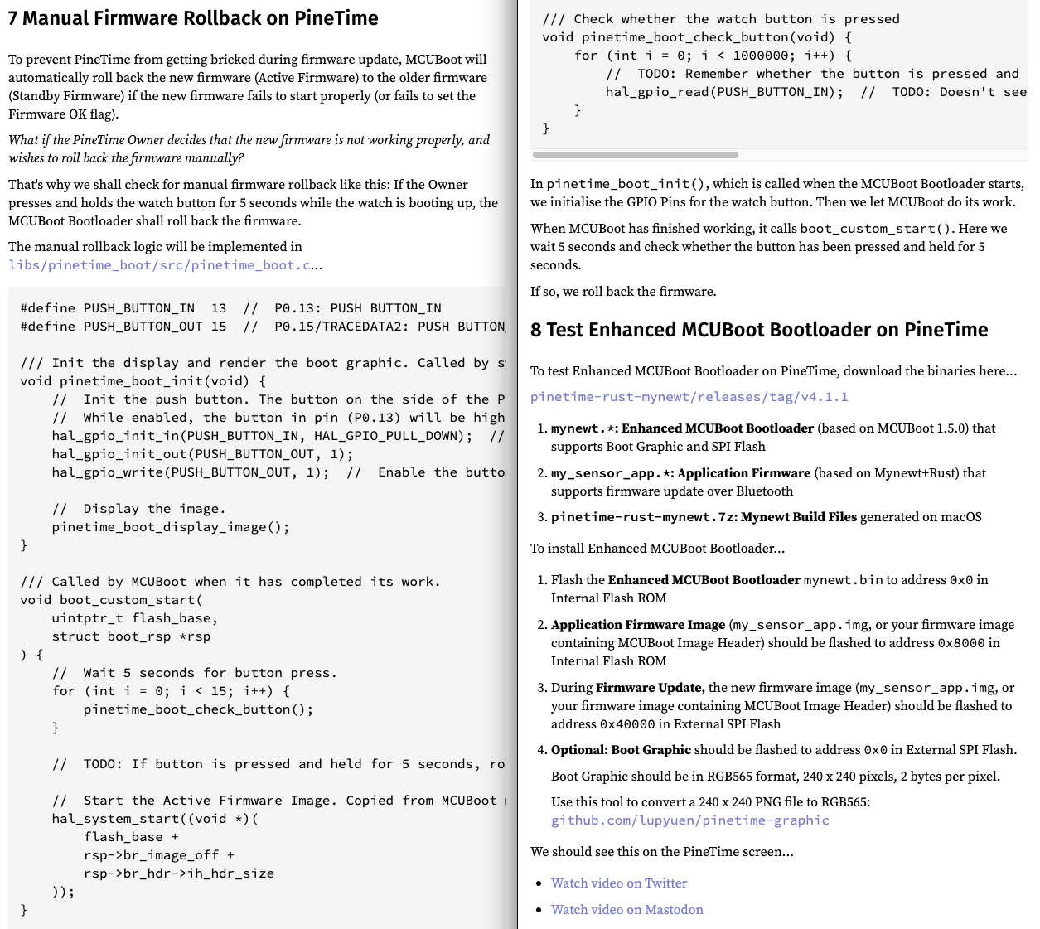The width and height of the screenshot is (1040, 929).
Task: Click the hal_gpio_read(PUSH_BUTTON_IN) code line
Action: tap(723, 92)
